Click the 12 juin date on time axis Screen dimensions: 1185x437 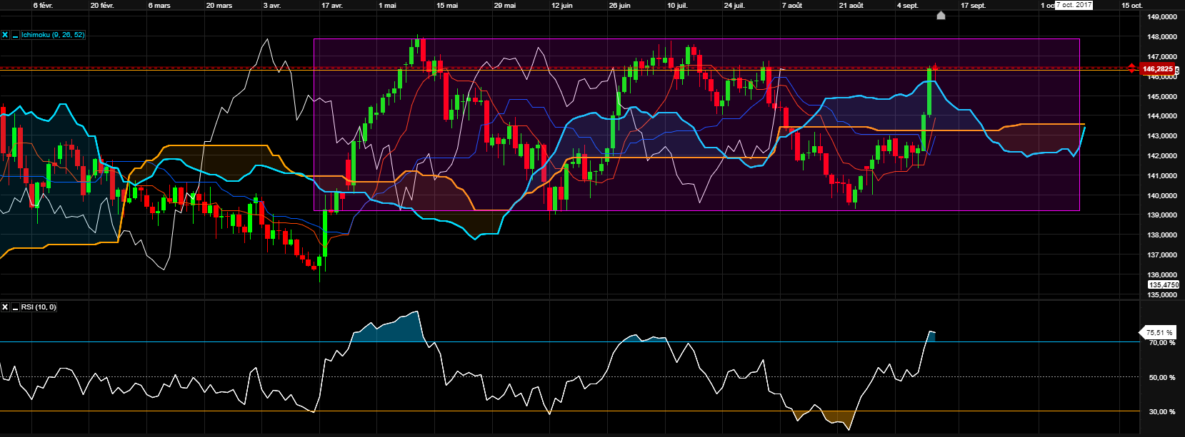[562, 5]
